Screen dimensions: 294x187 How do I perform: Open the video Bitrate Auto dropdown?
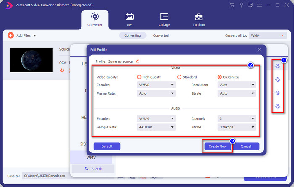coord(236,93)
